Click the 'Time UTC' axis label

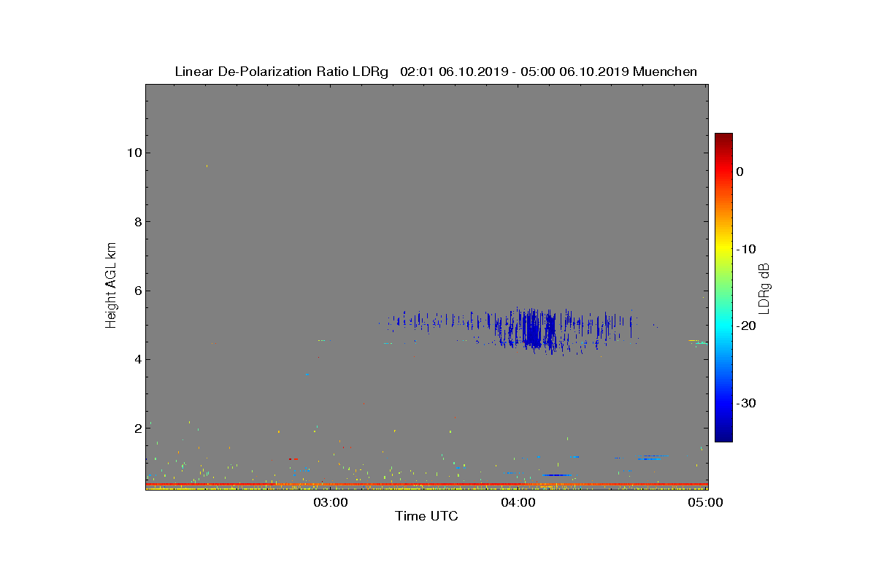(x=426, y=516)
